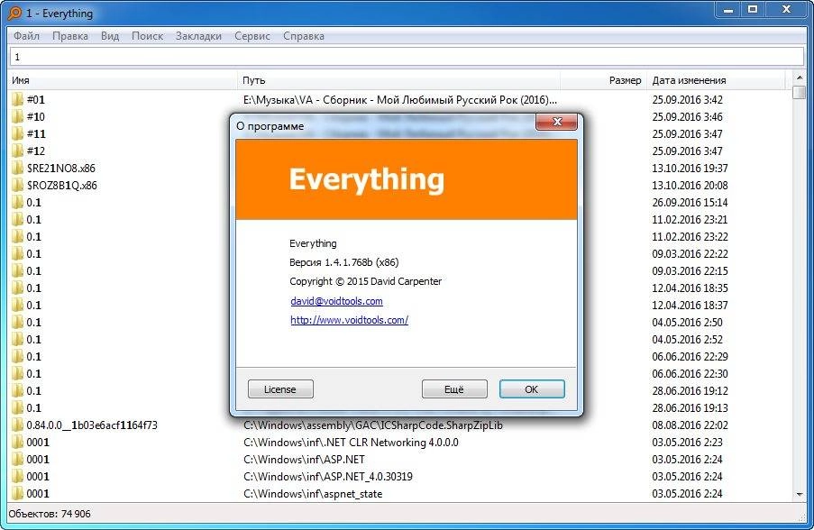Select the #11 folder icon
Viewport: 814px width, 530px height.
pos(18,133)
